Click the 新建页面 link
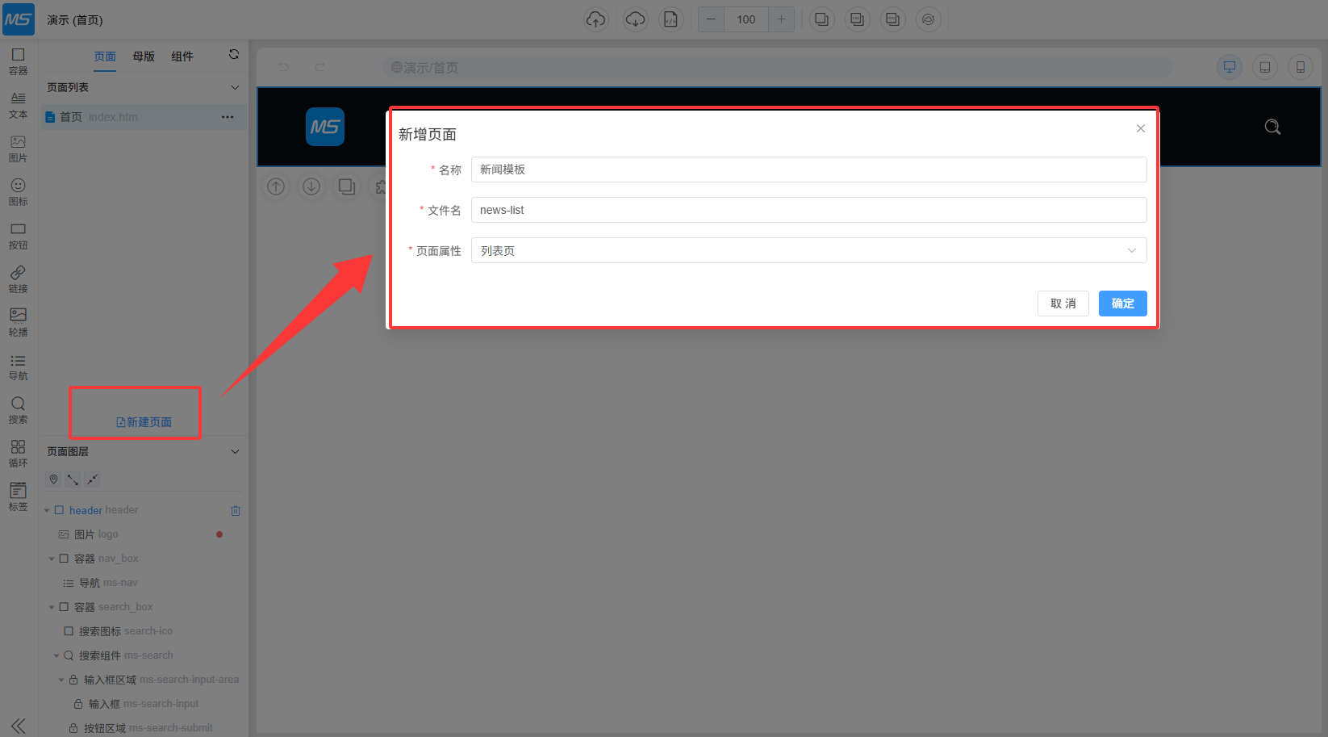 (x=144, y=422)
